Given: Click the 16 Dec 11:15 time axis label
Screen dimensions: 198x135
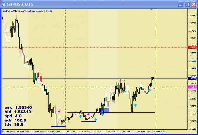Looking at the screenshot, I should [114, 132].
